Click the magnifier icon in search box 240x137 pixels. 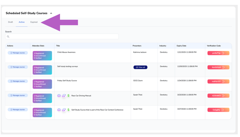pos(8,37)
